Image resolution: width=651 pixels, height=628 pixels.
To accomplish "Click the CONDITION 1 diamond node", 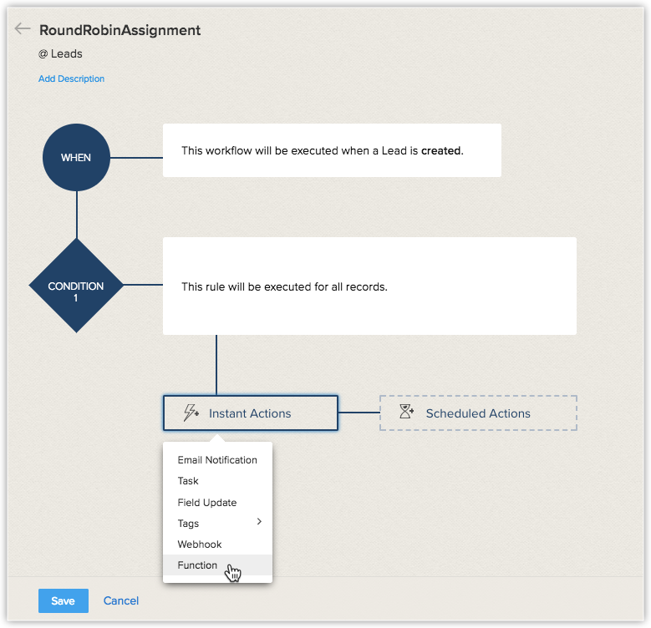I will click(76, 286).
